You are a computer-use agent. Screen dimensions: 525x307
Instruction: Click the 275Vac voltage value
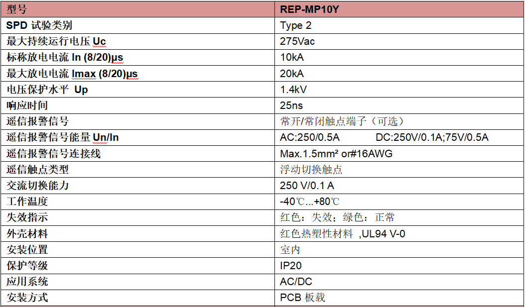[x=297, y=41]
